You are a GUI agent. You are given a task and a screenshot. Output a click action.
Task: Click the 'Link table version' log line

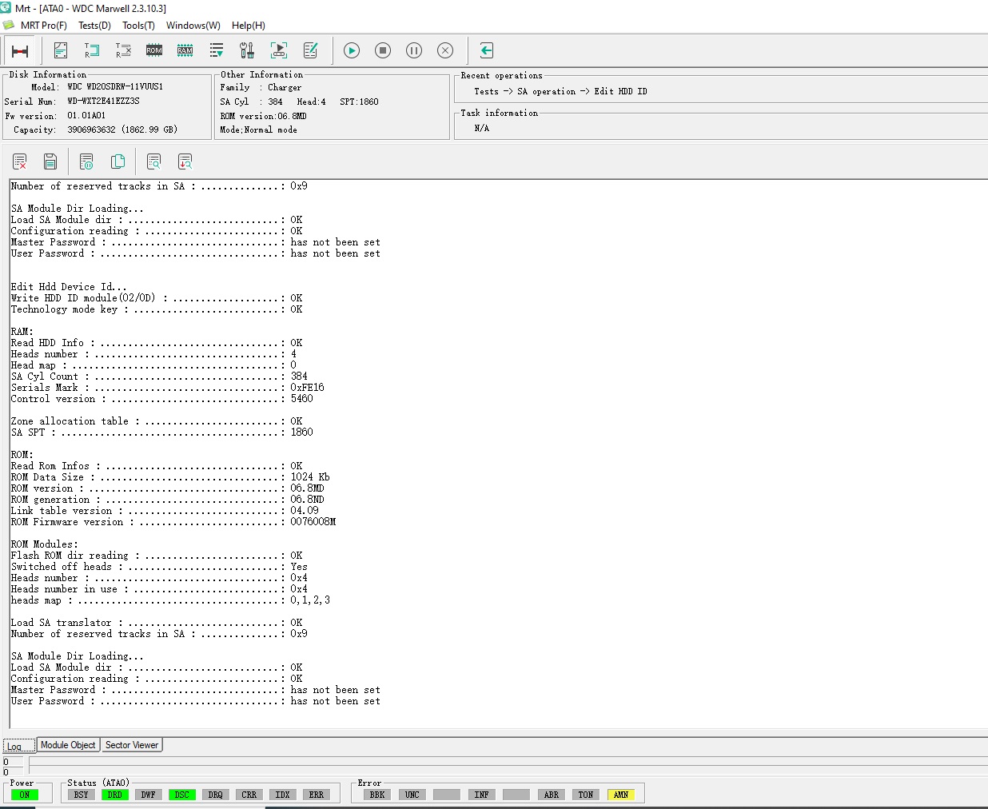point(165,510)
